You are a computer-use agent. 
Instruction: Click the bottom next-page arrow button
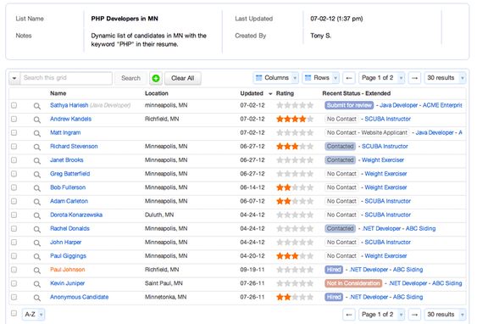tap(414, 315)
